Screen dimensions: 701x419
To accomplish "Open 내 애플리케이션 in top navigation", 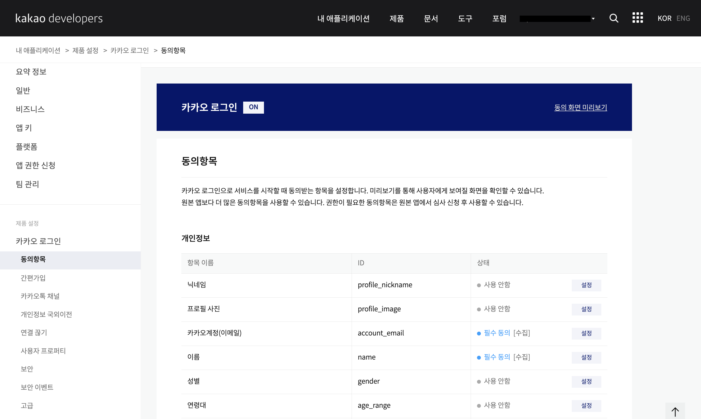I will point(343,19).
